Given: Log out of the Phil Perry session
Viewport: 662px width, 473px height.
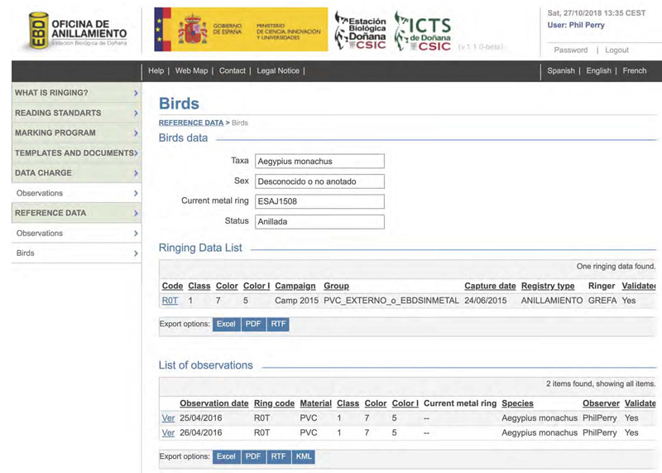Looking at the screenshot, I should (616, 50).
